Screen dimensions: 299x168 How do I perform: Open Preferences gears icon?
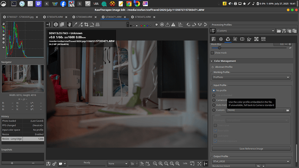(54, 164)
